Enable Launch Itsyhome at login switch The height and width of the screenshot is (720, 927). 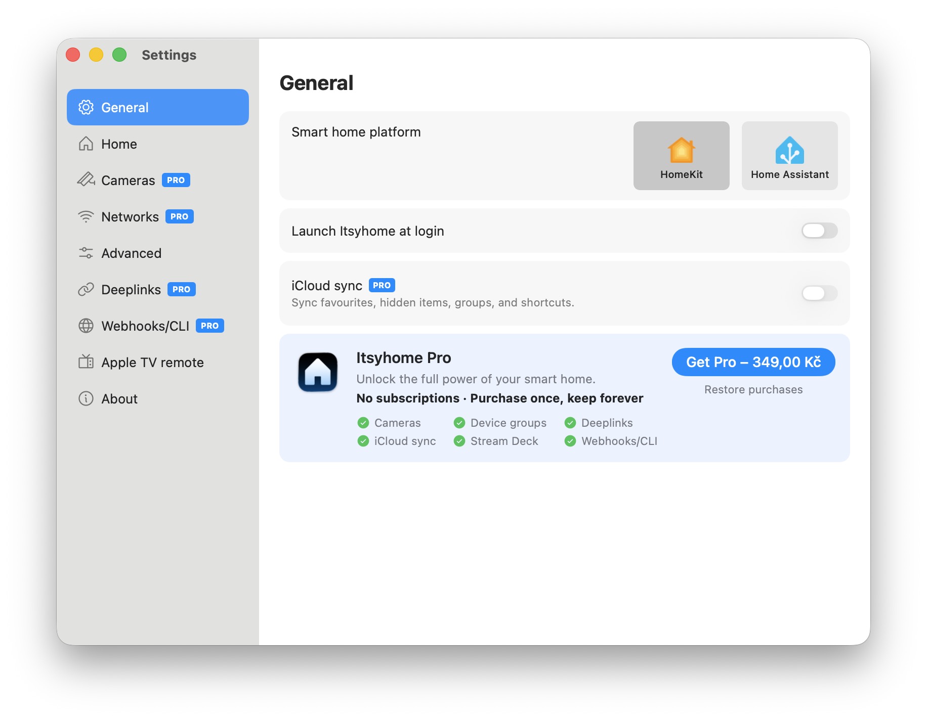point(820,231)
